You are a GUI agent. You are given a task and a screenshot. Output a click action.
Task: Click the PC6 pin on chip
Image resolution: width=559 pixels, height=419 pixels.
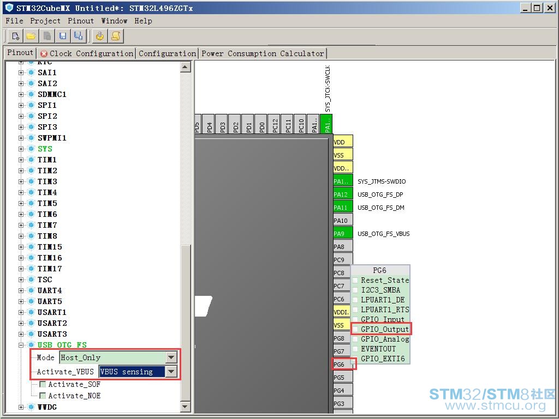[343, 299]
